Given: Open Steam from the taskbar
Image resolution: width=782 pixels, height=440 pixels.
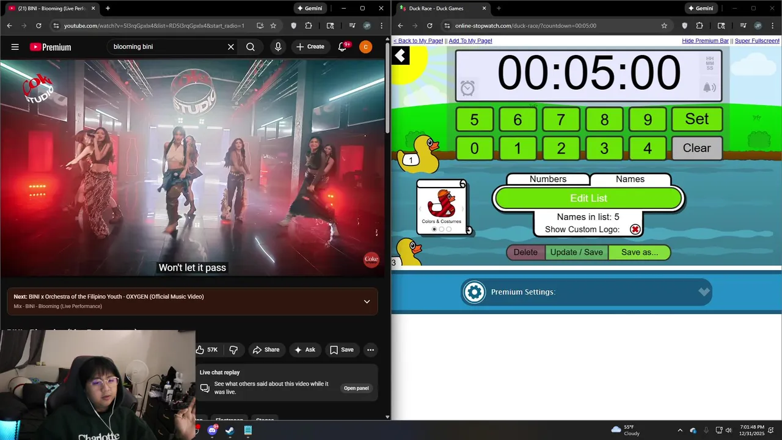Looking at the screenshot, I should [230, 430].
